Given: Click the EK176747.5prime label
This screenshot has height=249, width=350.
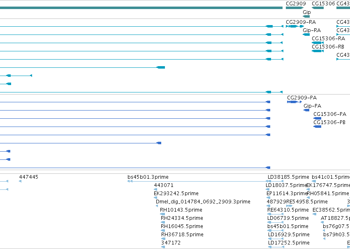Looking at the screenshot, I should (328, 185).
